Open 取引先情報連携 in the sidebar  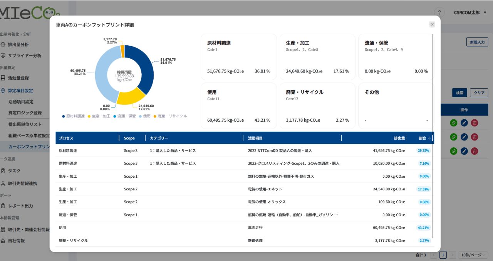(22, 183)
